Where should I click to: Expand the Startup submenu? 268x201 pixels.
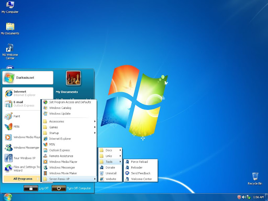tap(69, 133)
